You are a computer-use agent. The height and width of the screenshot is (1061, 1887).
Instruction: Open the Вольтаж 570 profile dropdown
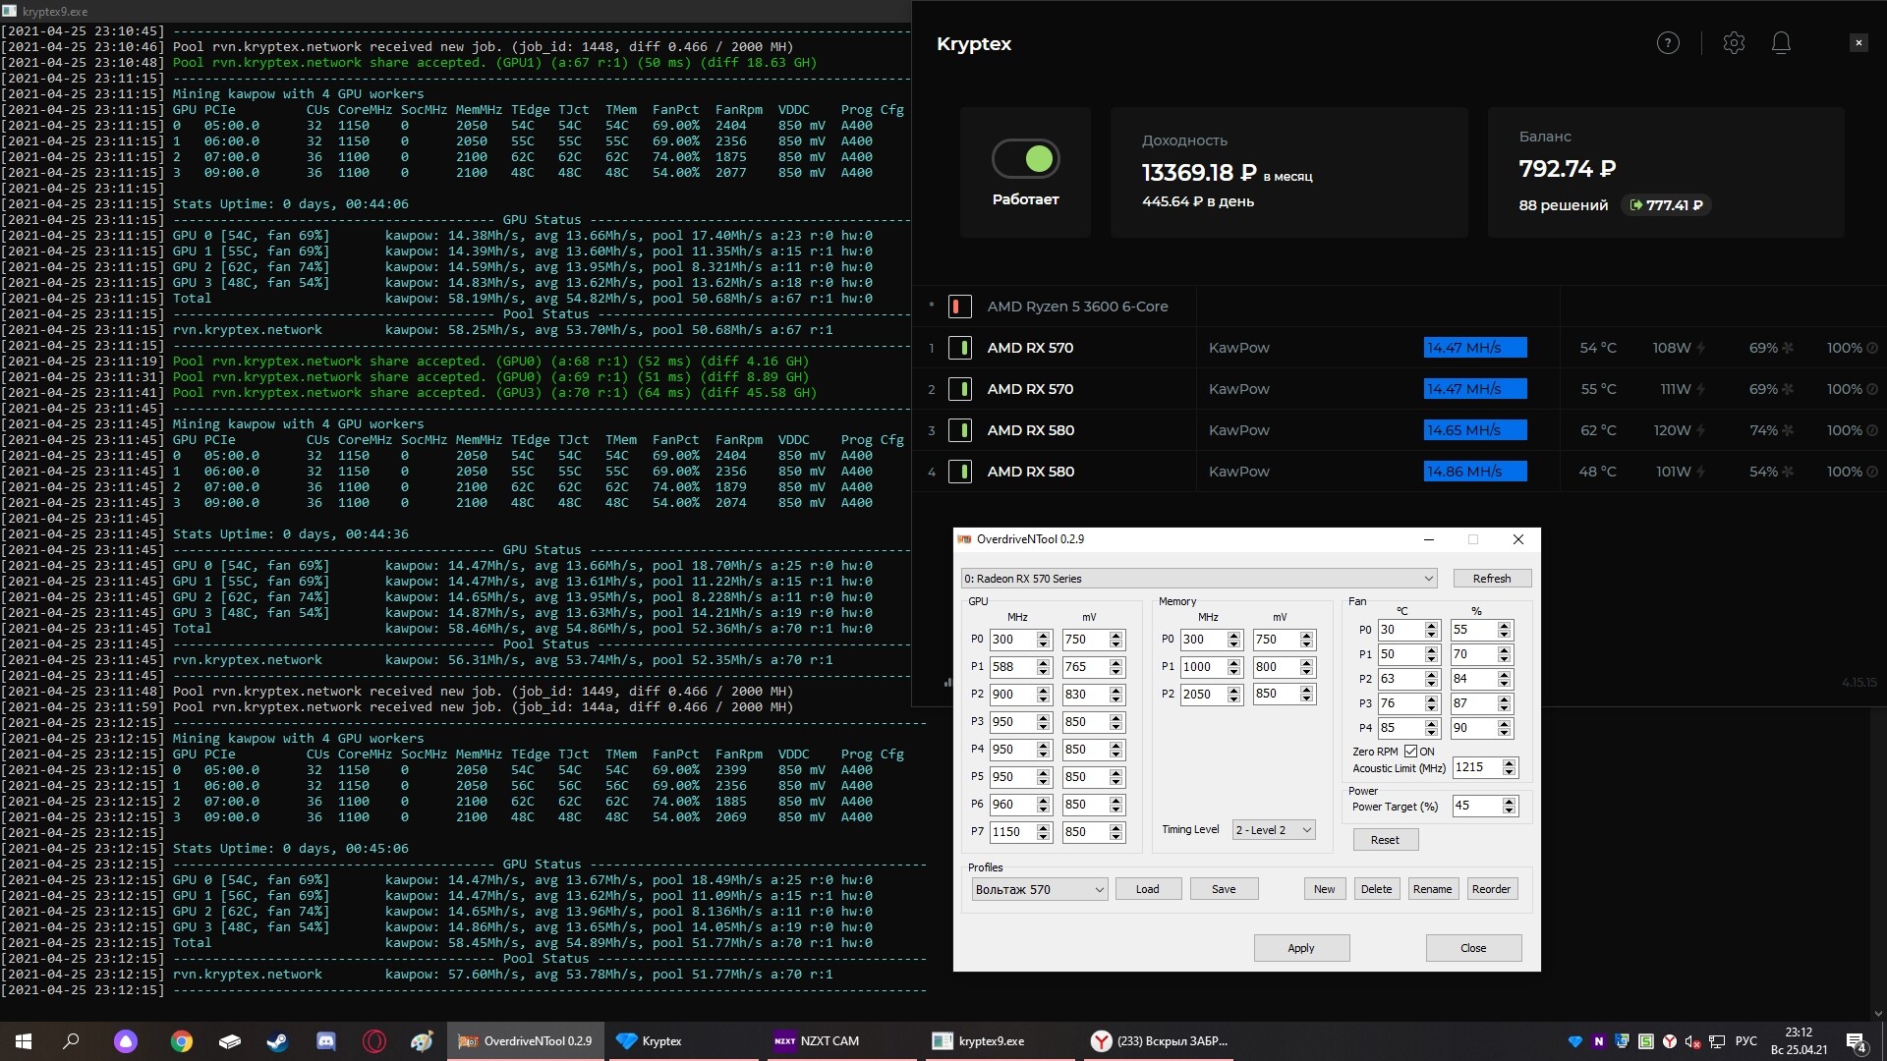(x=1040, y=889)
